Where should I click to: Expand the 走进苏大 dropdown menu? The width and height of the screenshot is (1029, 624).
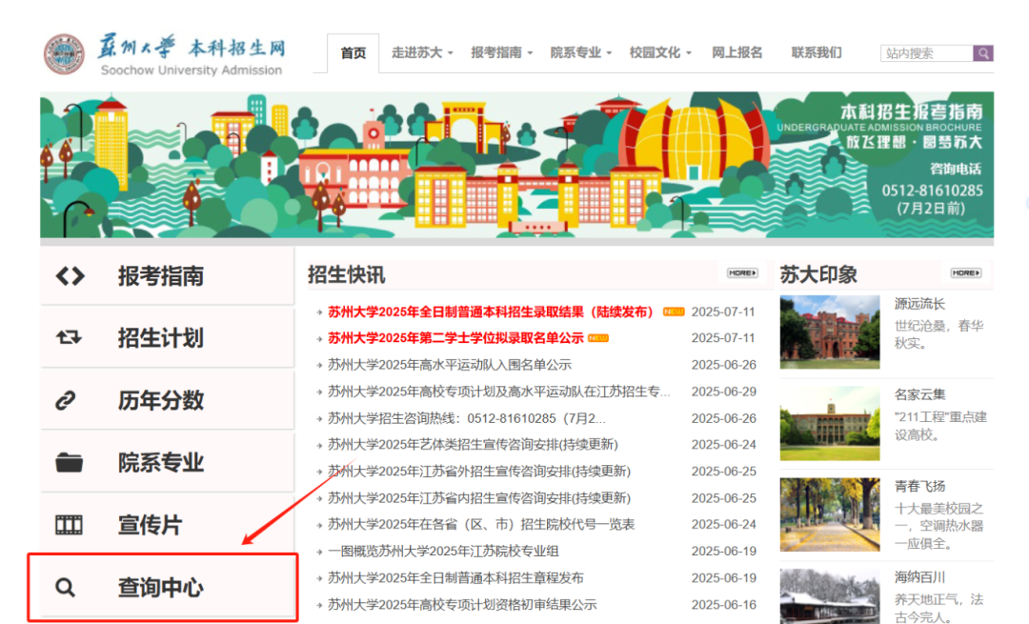click(422, 52)
